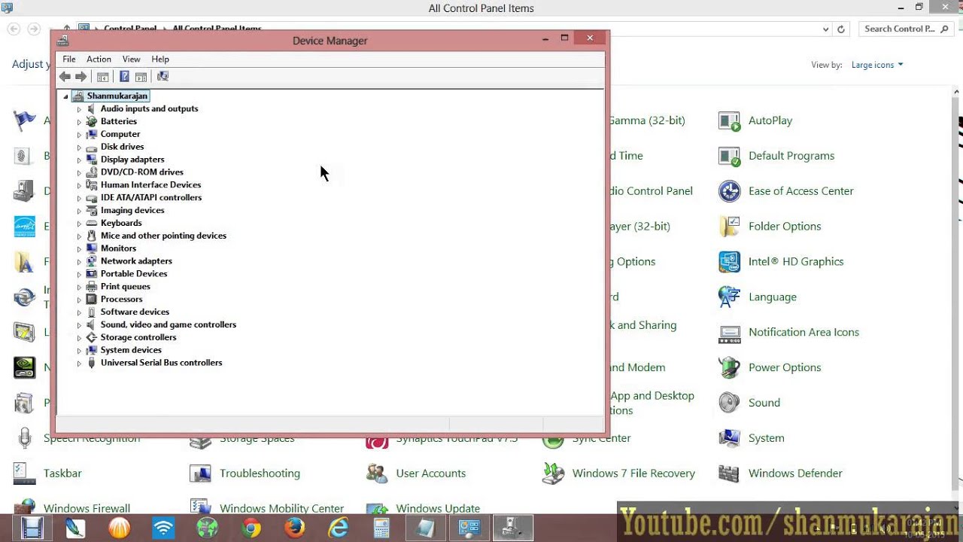Click the Device Manager button in the taskbar

pyautogui.click(x=513, y=528)
